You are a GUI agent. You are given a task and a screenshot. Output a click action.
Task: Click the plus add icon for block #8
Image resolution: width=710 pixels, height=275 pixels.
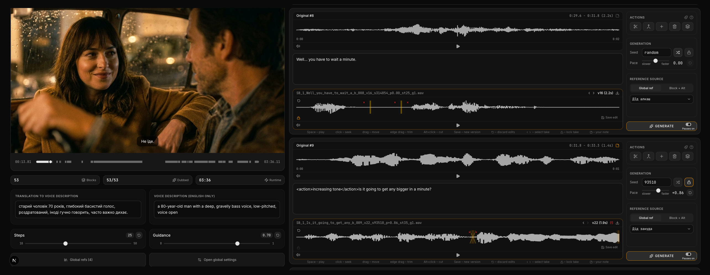(661, 27)
